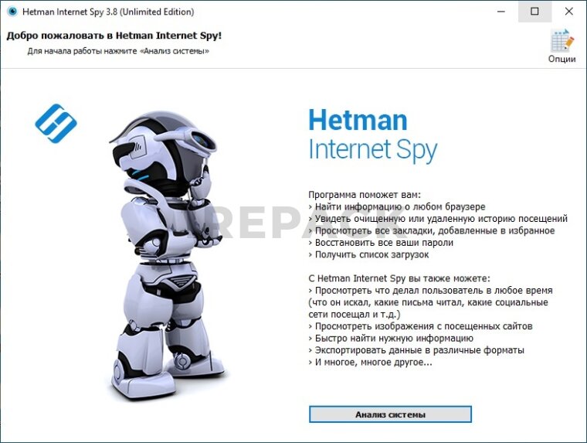The image size is (587, 443).
Task: Click the Найти информацию о любом браузере line
Action: (x=397, y=206)
